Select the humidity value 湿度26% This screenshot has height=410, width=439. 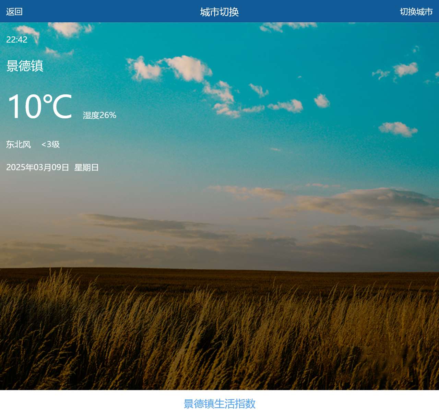click(99, 115)
